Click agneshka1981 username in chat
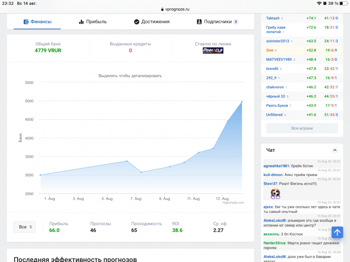 [x=276, y=166]
